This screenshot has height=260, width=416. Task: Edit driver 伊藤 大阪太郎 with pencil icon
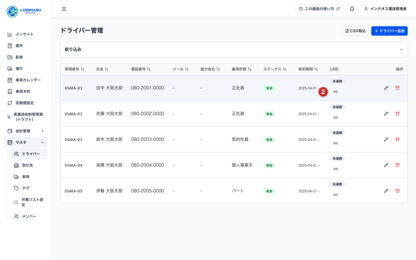tap(386, 191)
